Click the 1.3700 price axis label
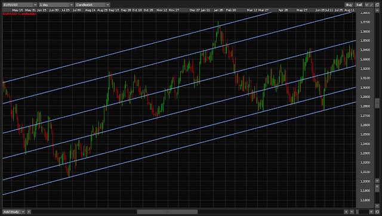The width and height of the screenshot is (382, 216). 365,22
